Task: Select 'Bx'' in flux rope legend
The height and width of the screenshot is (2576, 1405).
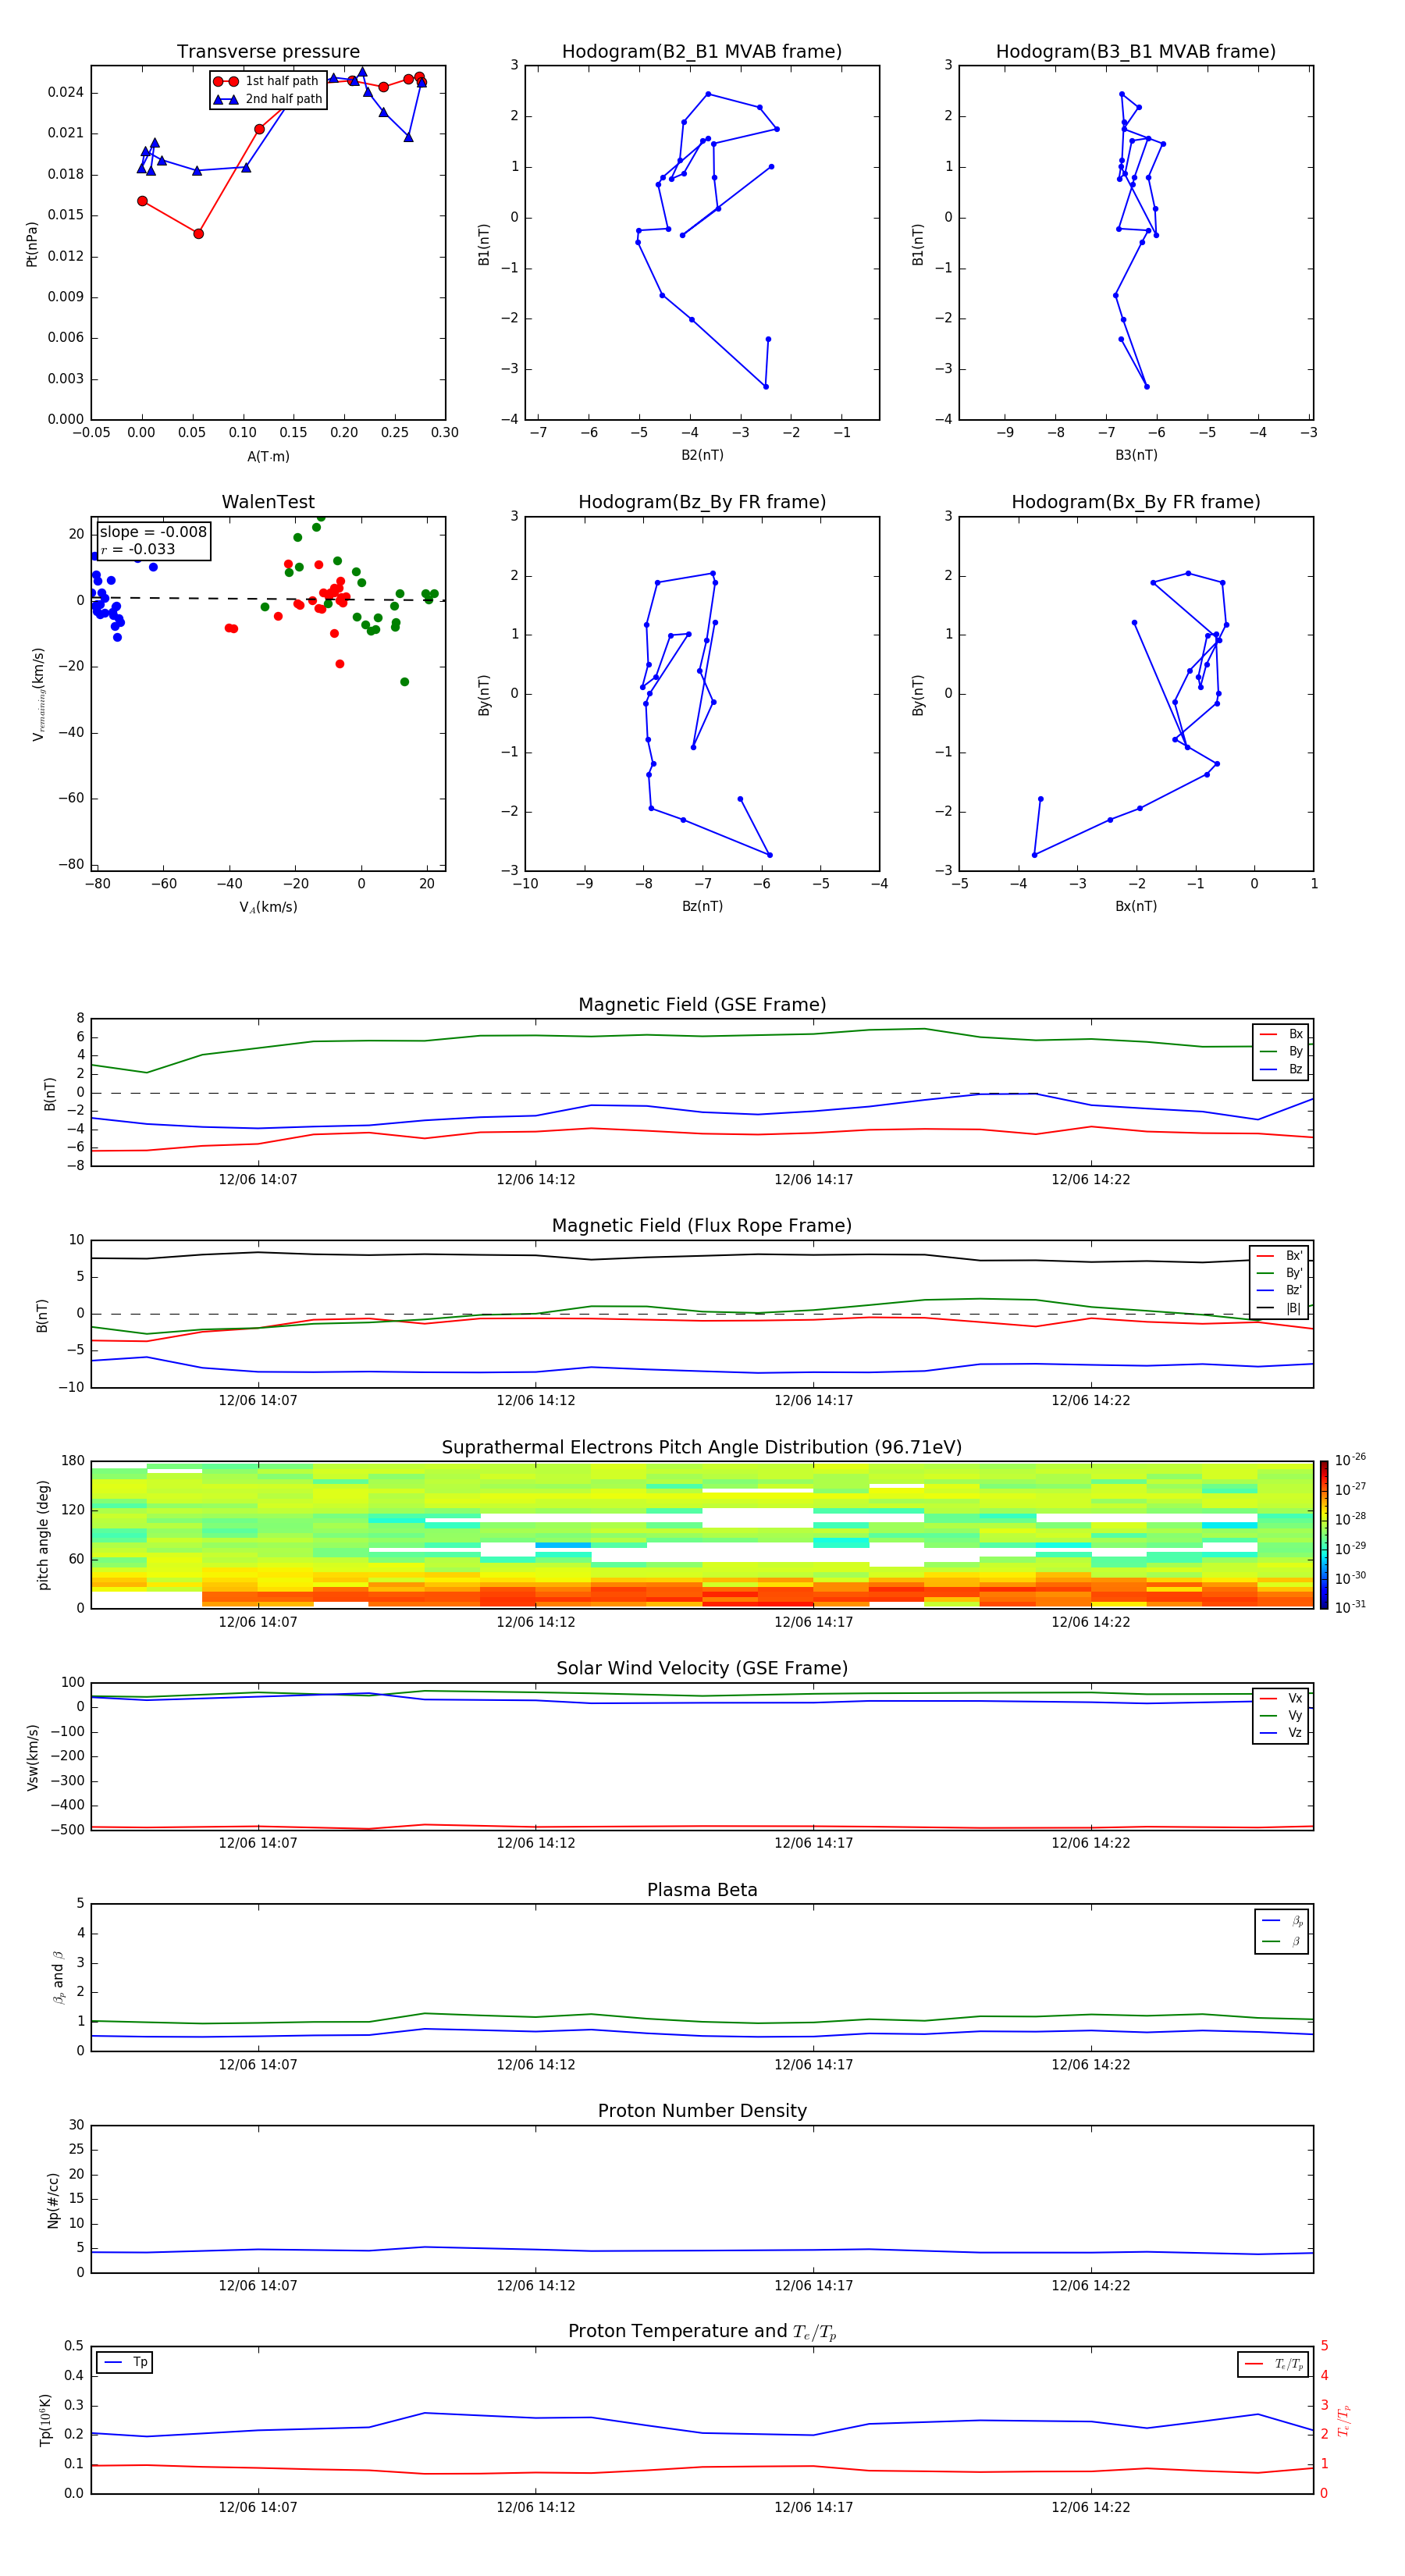Action: coord(1280,1256)
